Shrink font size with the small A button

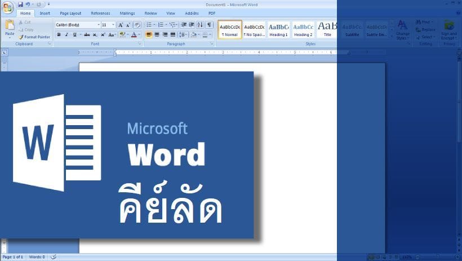[x=128, y=25]
